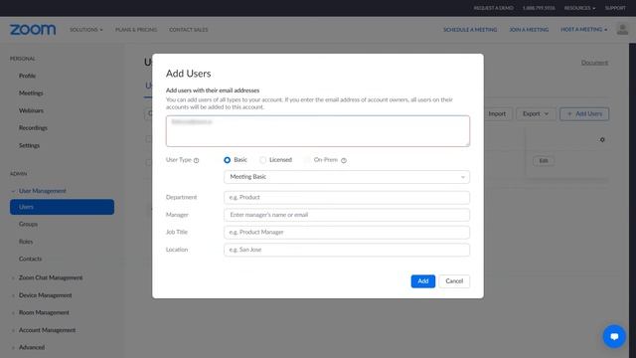
Task: Click the Import button
Action: click(497, 114)
